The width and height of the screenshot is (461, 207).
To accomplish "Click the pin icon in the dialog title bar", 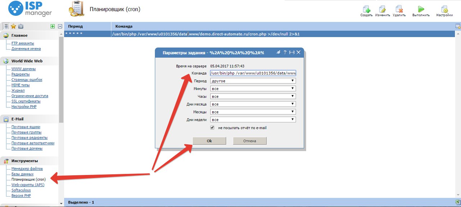I will 278,53.
